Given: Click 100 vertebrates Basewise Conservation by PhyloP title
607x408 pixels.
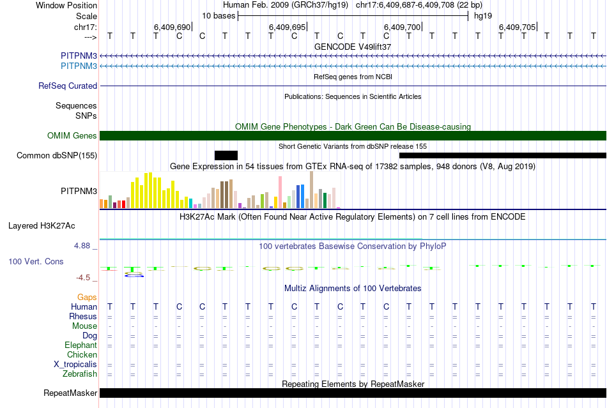Looking at the screenshot, I should click(353, 246).
